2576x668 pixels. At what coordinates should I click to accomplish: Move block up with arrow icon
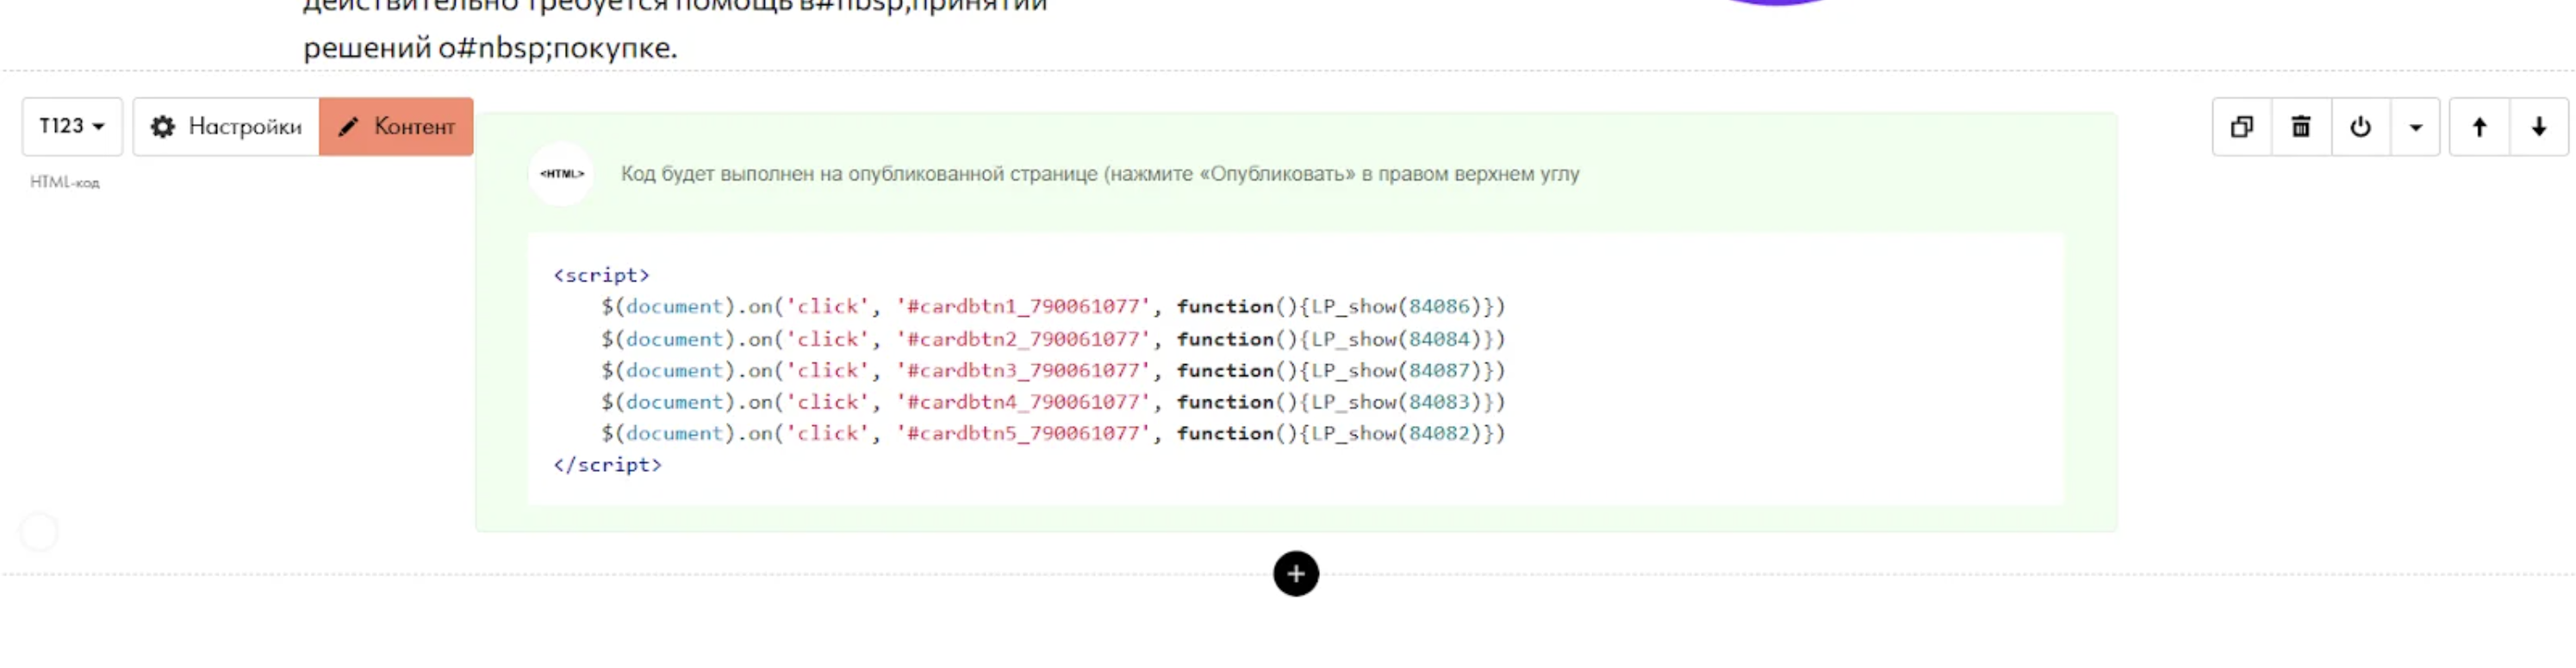tap(2479, 127)
